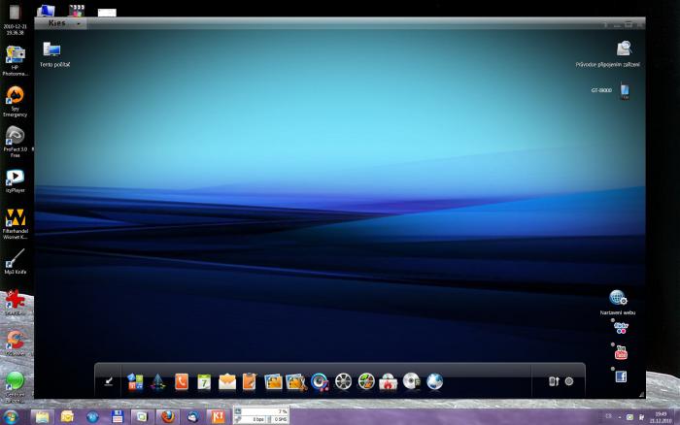Open the Facebook web shortcut
680x425 pixels.
pos(621,376)
